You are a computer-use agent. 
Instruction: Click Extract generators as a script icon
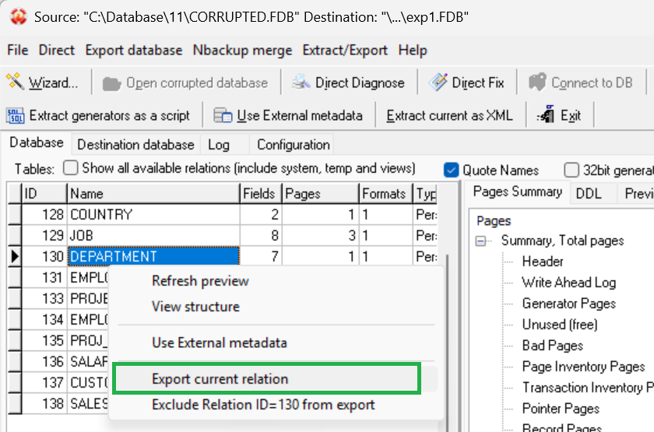pos(16,115)
